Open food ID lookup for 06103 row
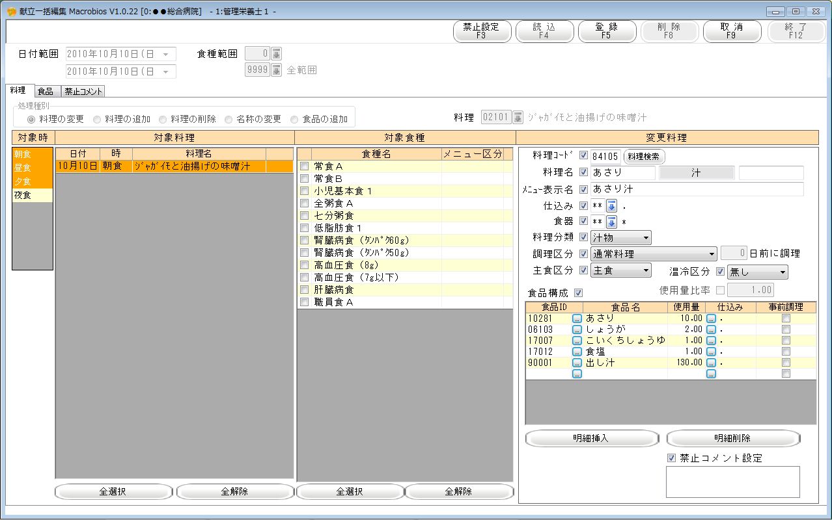The height and width of the screenshot is (520, 832). click(x=577, y=330)
